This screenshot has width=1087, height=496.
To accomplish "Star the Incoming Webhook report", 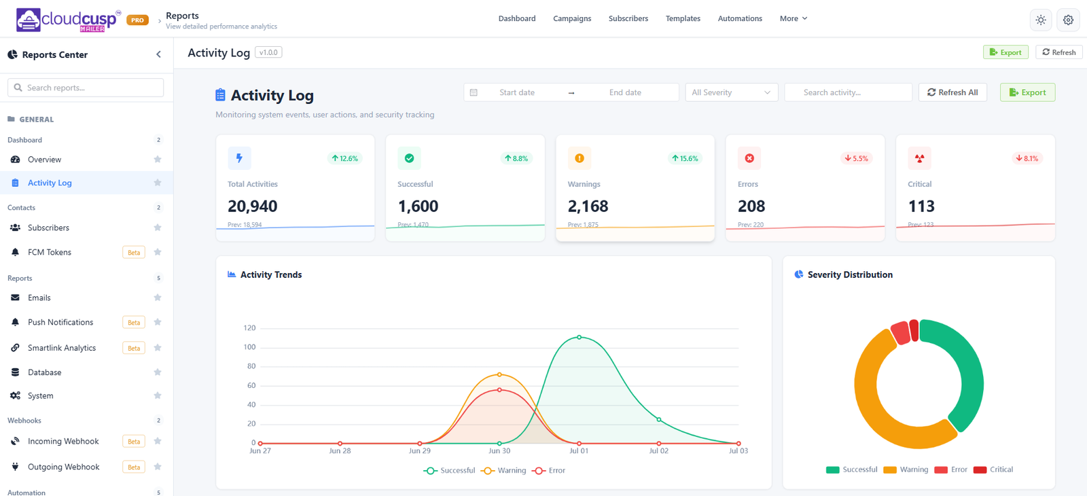I will pos(158,441).
